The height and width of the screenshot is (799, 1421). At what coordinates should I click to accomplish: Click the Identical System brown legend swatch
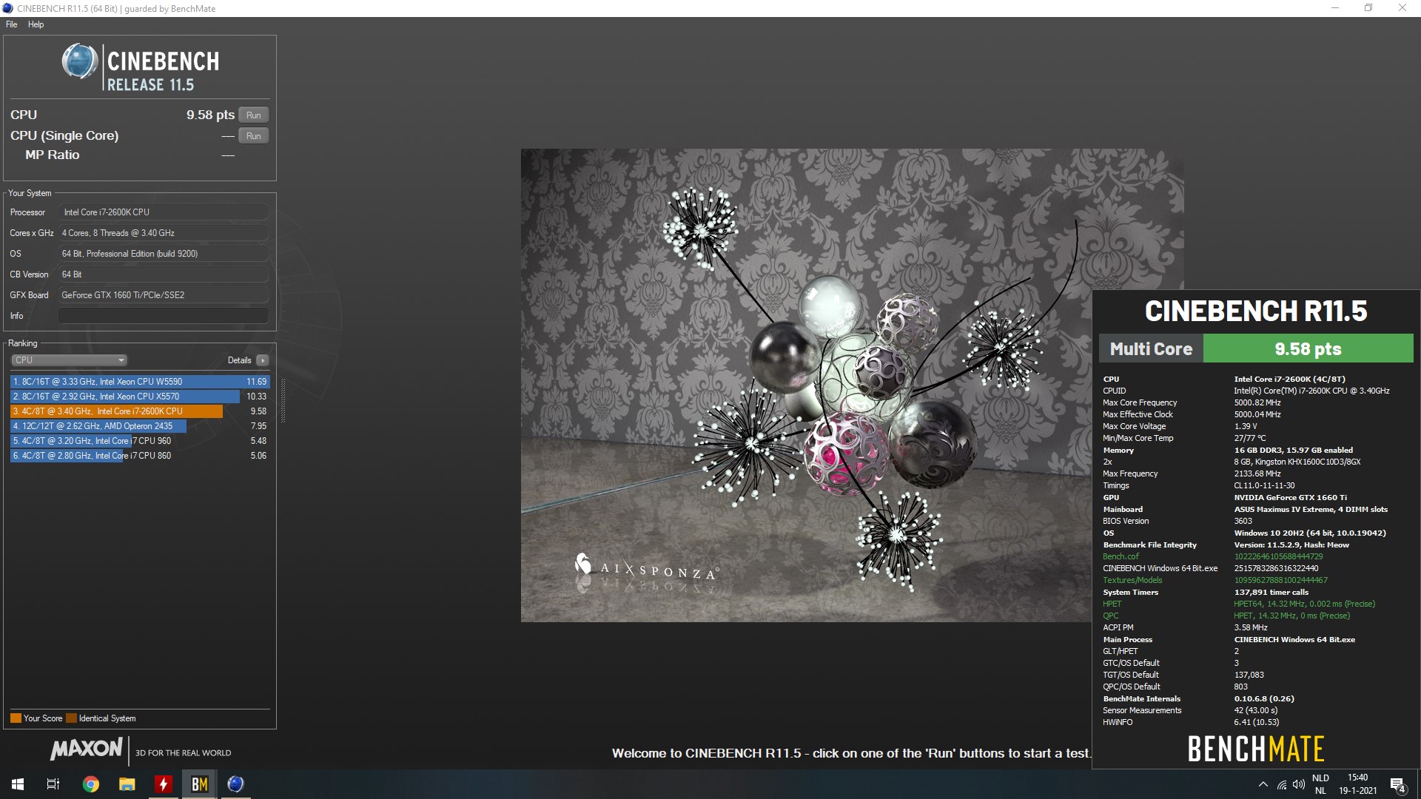point(71,718)
